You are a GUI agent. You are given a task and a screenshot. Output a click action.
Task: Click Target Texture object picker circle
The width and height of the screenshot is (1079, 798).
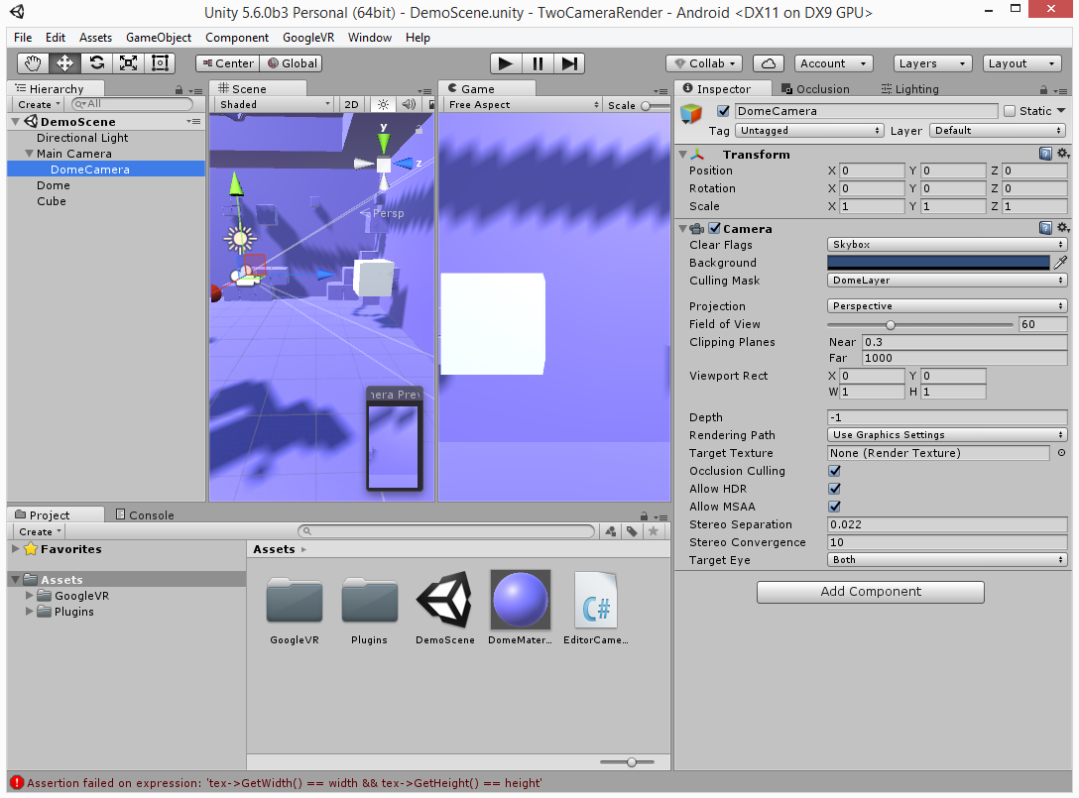click(x=1061, y=453)
